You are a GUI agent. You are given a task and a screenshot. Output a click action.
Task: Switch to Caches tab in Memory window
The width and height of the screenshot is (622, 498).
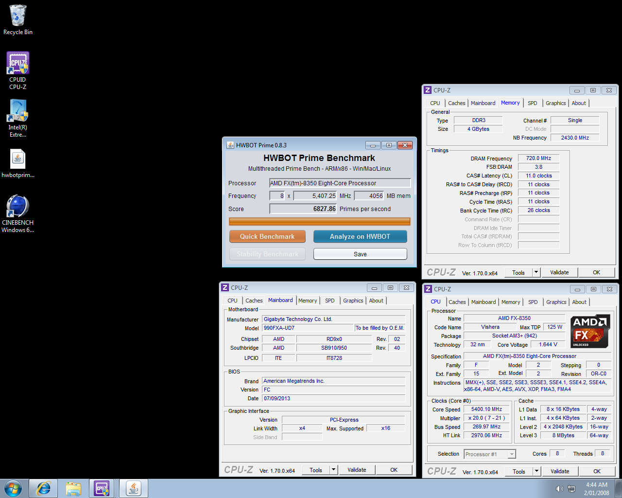coord(456,103)
